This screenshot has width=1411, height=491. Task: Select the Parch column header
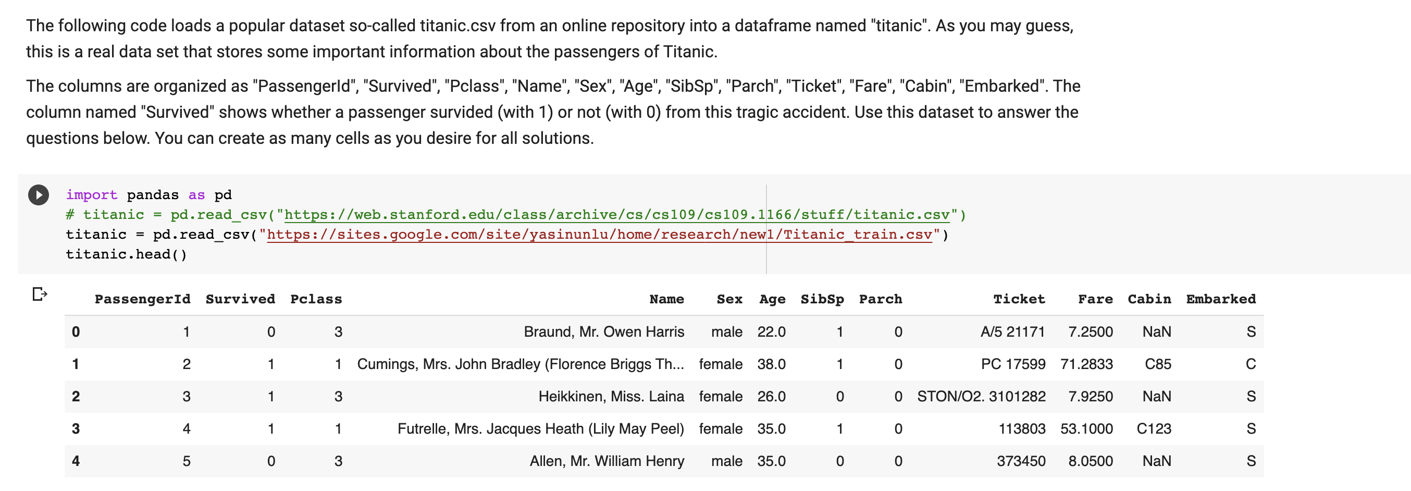tap(880, 299)
